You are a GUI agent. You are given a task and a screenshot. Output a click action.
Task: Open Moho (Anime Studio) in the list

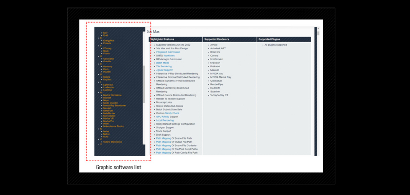coord(113,127)
